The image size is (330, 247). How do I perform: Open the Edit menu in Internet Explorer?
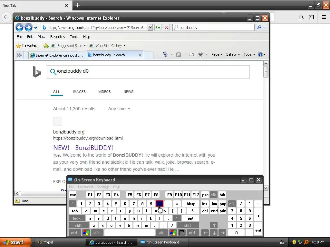[x=30, y=37]
